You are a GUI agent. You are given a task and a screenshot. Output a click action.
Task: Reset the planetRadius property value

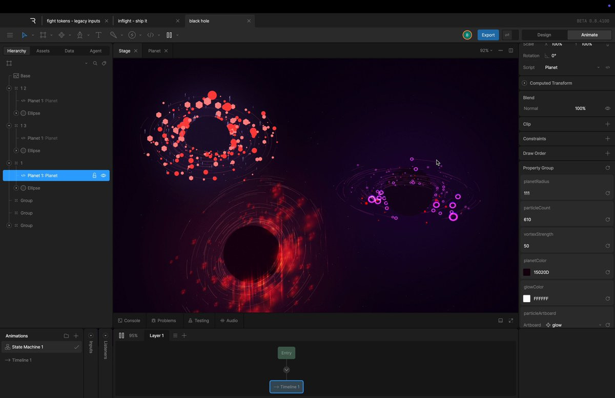coord(607,193)
